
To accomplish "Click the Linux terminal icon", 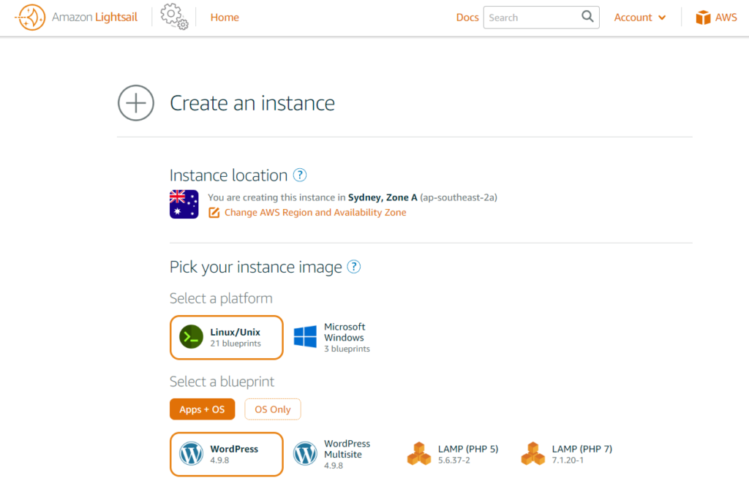I will 191,337.
